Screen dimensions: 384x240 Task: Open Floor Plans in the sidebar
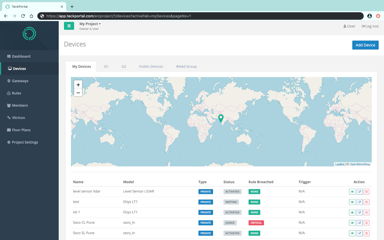29,130
